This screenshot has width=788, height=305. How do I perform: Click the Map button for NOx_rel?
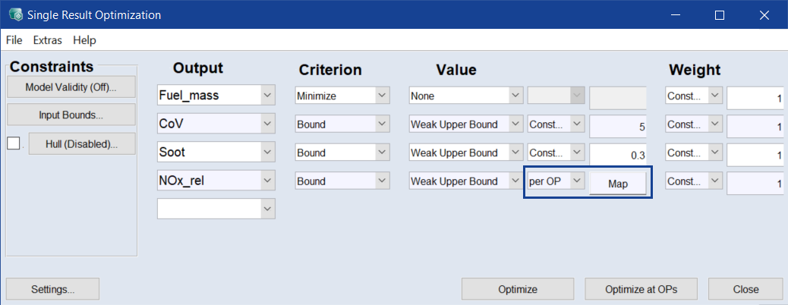tap(618, 184)
